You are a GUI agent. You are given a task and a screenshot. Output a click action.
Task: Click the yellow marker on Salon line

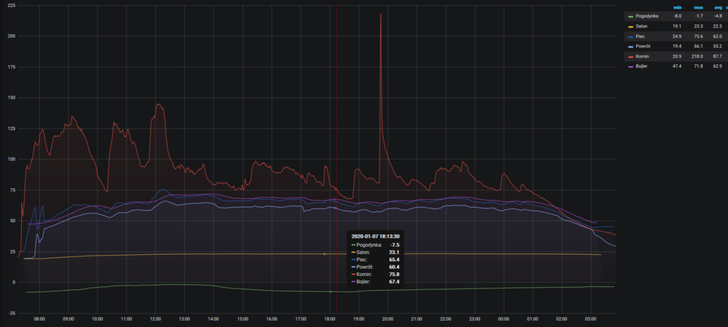point(324,253)
